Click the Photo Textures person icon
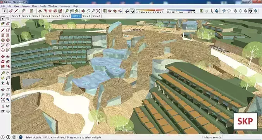This screenshot has width=262, height=140. (x=212, y=11)
